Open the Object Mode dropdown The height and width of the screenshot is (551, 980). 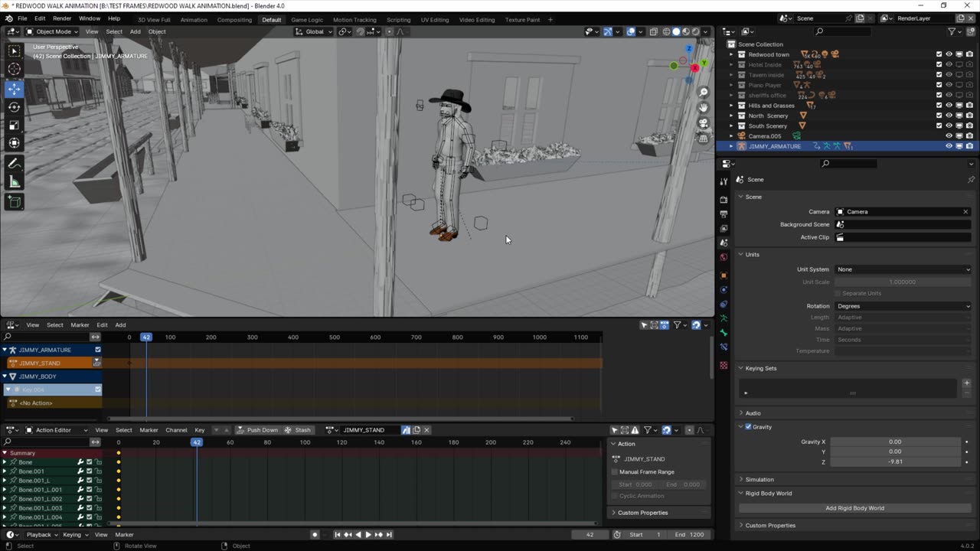coord(51,31)
